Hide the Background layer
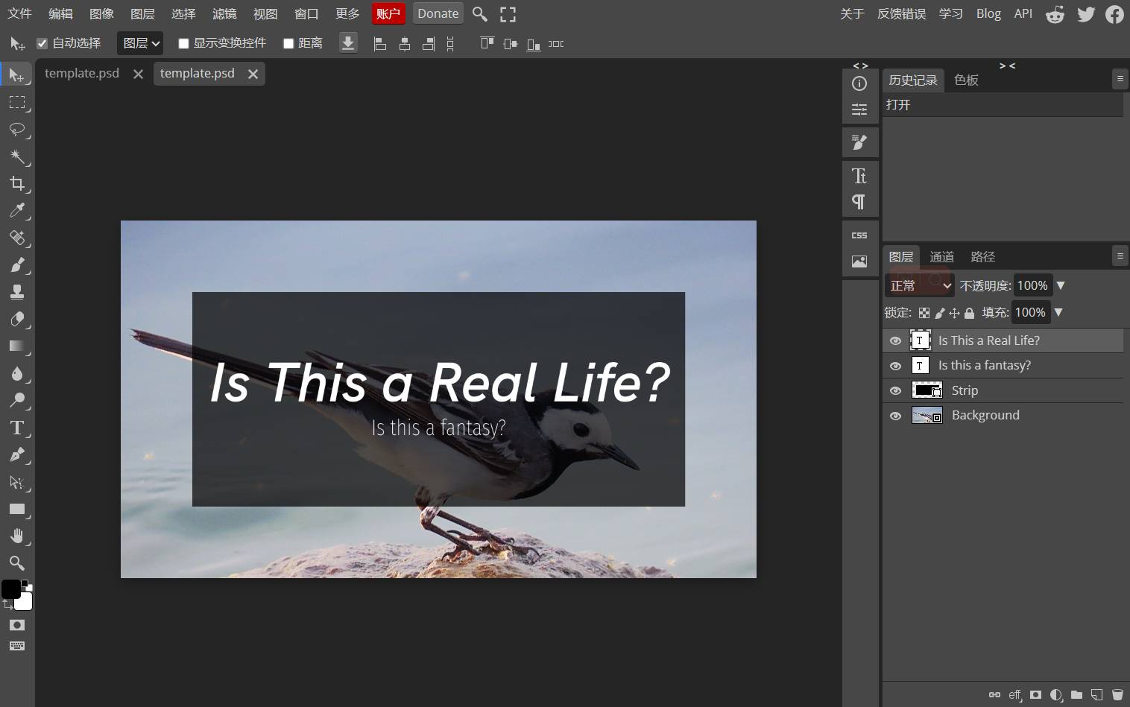The image size is (1130, 707). click(896, 416)
